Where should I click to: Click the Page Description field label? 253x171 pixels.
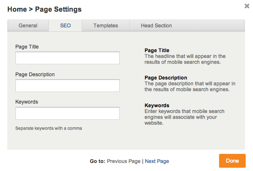(x=35, y=74)
